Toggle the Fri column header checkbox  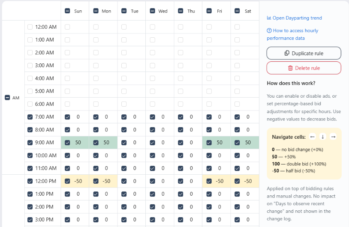[209, 11]
